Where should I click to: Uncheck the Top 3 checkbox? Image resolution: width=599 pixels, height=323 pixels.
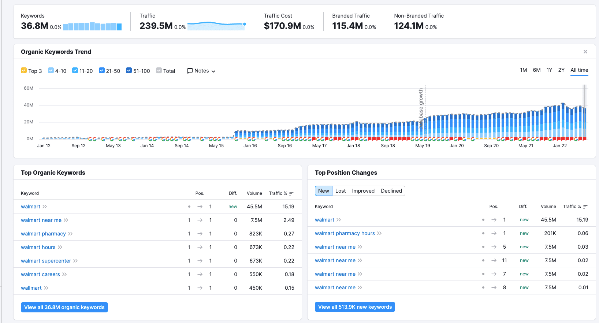pos(24,70)
